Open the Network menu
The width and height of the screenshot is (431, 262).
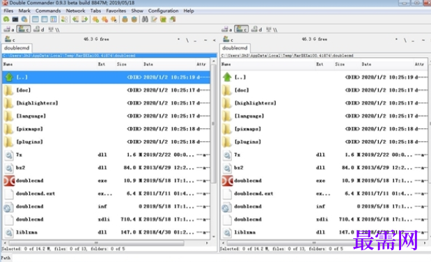tap(75, 10)
